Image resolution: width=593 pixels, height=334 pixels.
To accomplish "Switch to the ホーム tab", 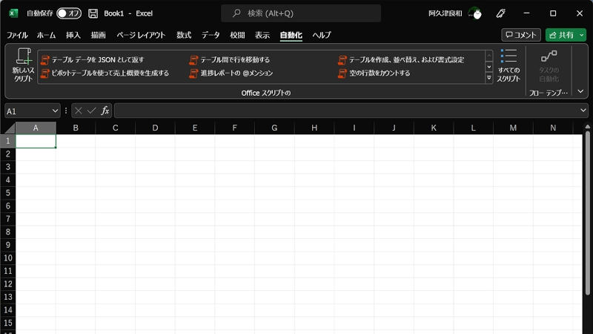I will pos(46,35).
